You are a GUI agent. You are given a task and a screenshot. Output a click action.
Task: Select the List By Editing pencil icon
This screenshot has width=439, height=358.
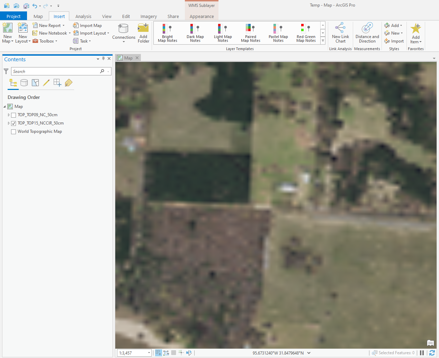(46, 83)
